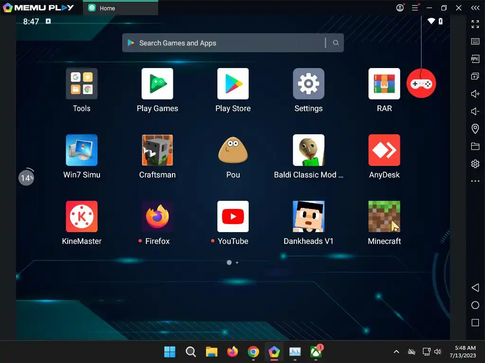485x363 pixels.
Task: Launch Play Games app
Action: point(157,84)
